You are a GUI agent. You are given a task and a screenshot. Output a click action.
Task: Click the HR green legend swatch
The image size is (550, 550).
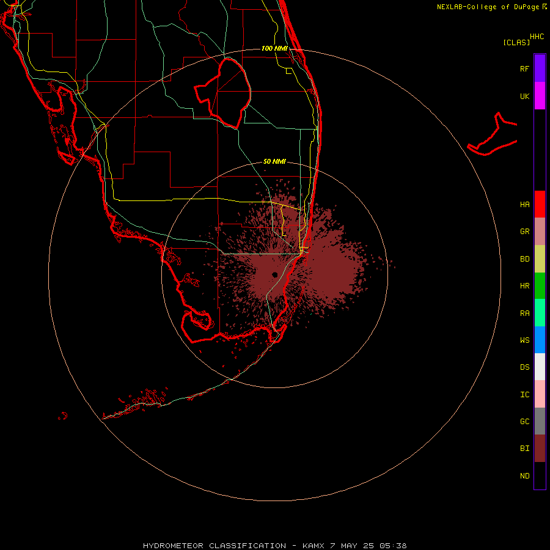click(540, 286)
